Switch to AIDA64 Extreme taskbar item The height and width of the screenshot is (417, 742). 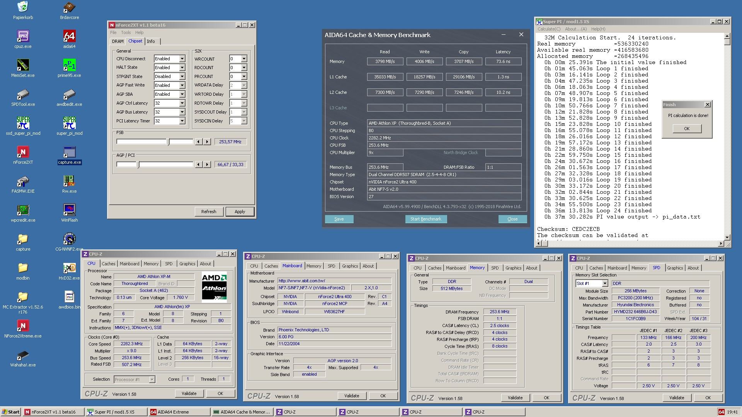click(179, 412)
